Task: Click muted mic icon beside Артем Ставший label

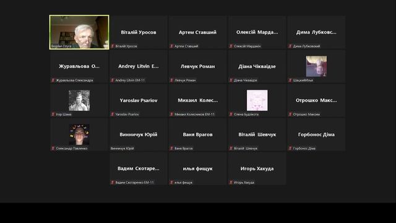Action: click(172, 46)
